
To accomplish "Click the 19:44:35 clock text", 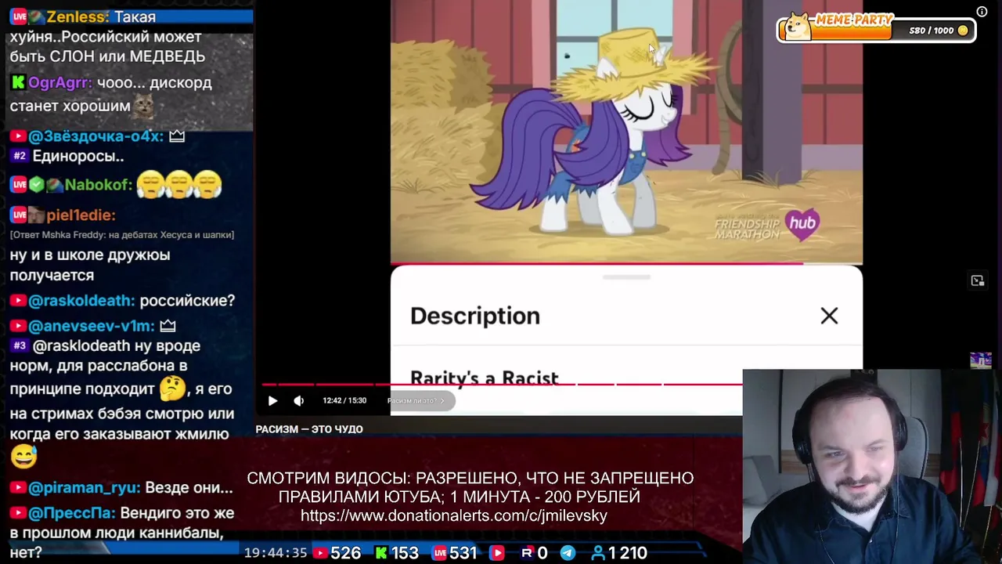I will [x=276, y=553].
